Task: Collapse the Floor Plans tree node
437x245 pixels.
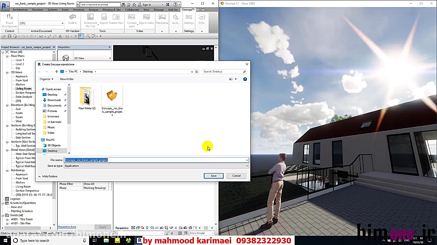Action: click(7, 56)
